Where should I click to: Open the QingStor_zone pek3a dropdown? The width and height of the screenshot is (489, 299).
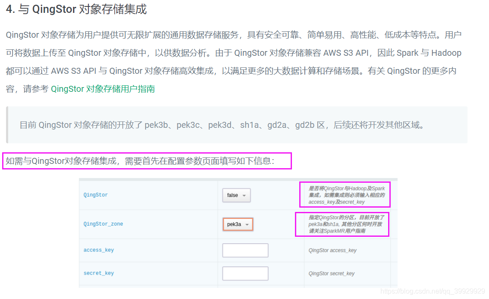point(238,224)
